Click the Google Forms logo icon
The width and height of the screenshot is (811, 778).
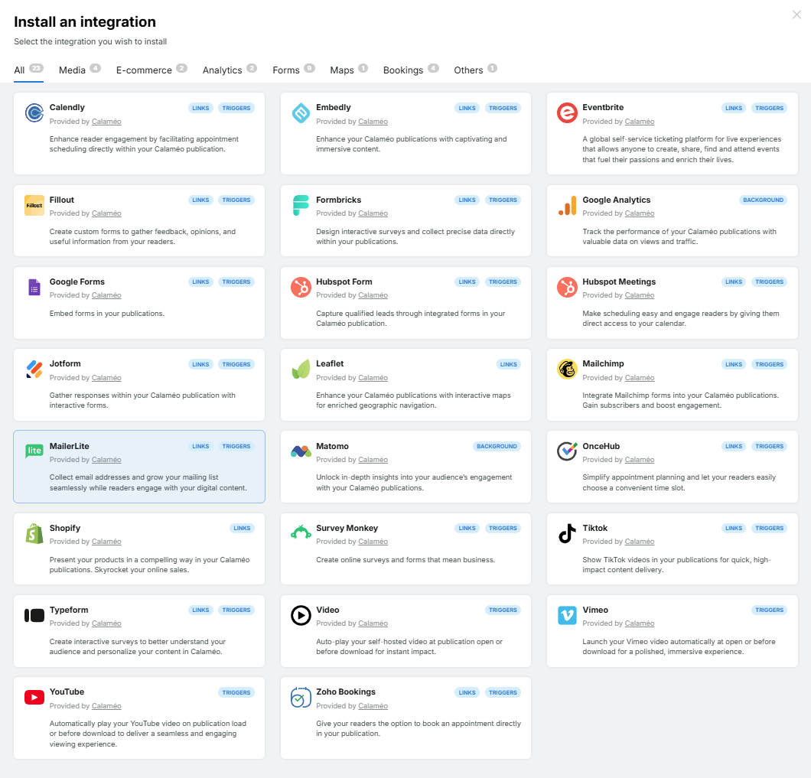[34, 287]
